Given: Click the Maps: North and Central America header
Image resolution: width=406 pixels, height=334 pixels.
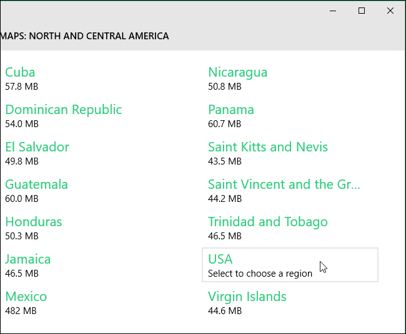Looking at the screenshot, I should [x=85, y=36].
